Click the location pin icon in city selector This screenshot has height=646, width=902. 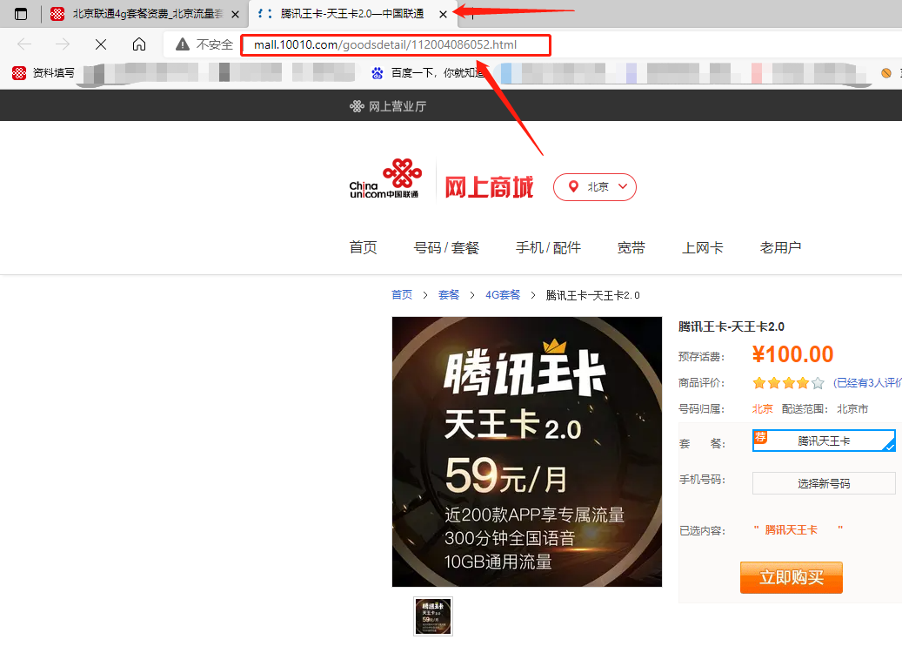tap(573, 186)
